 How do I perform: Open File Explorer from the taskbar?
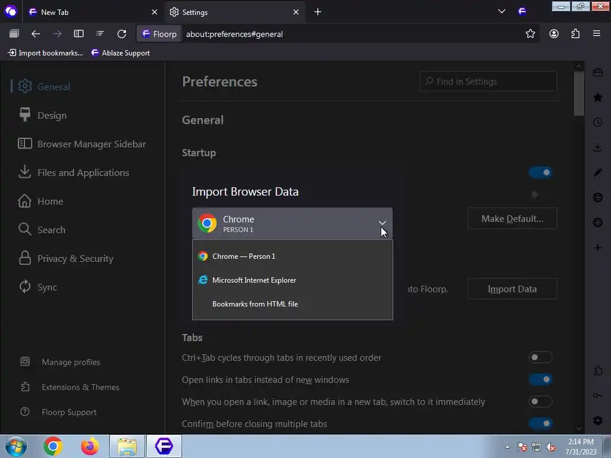127,446
